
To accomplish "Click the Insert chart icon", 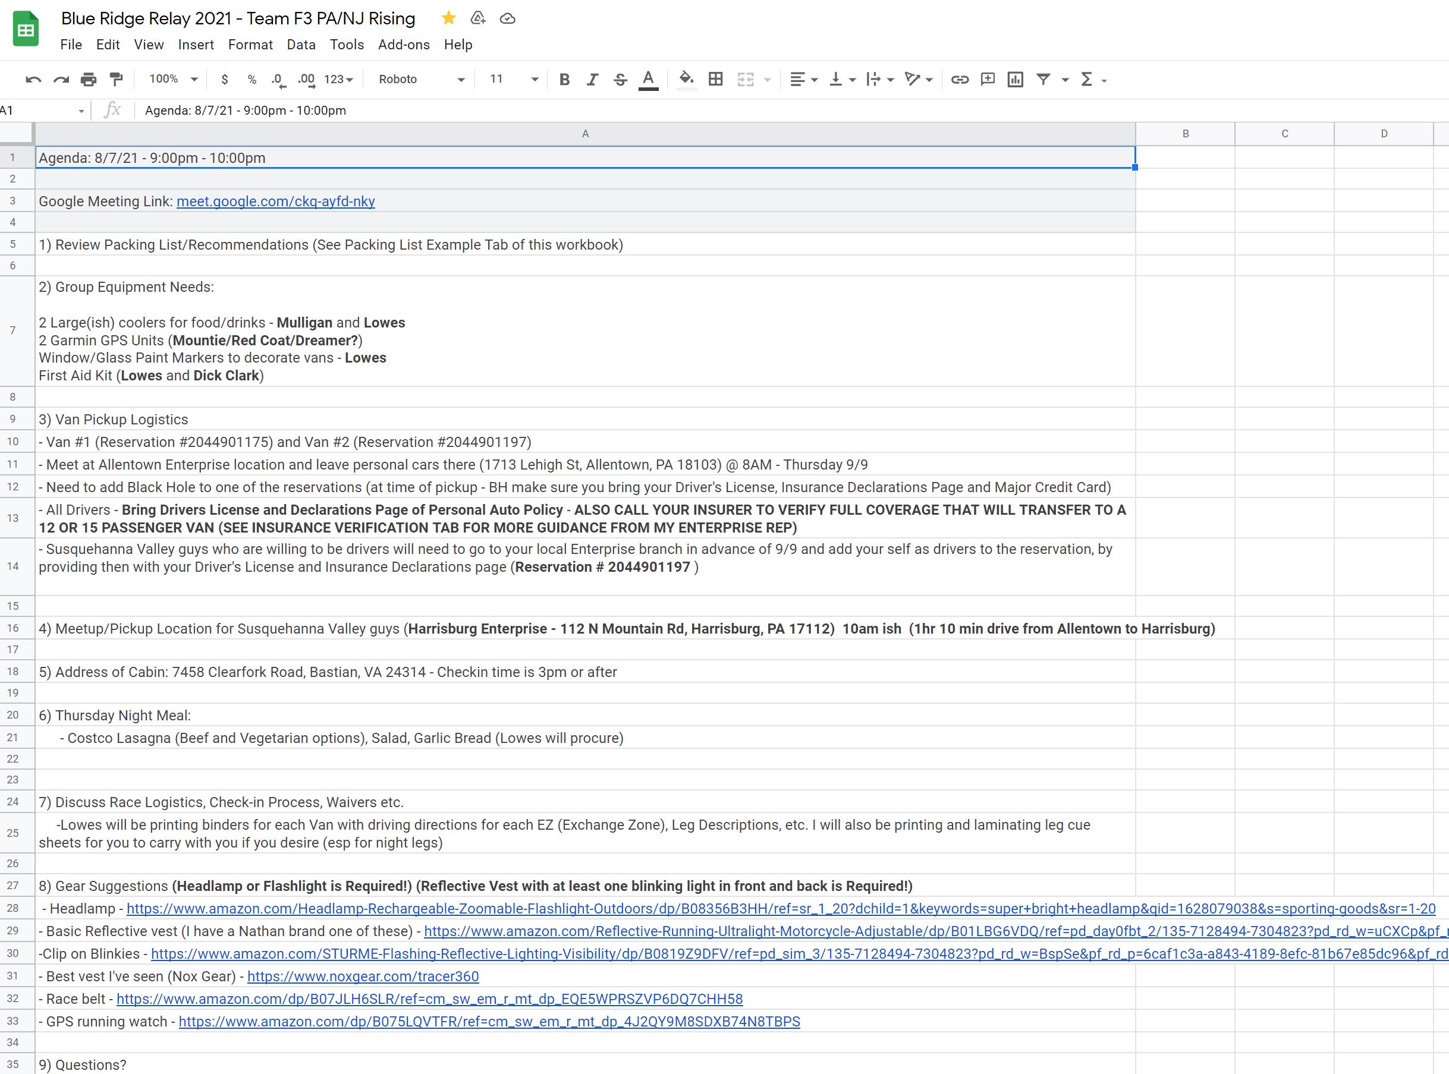I will click(1015, 79).
